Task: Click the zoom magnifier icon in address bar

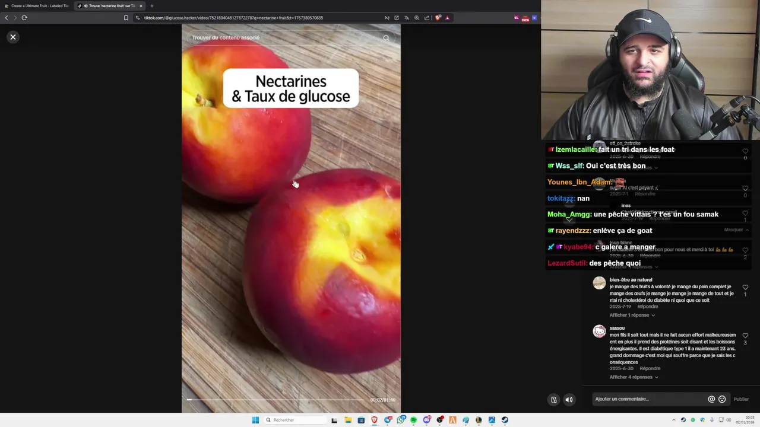Action: pyautogui.click(x=417, y=18)
